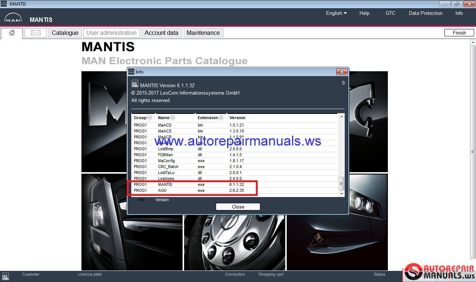This screenshot has width=476, height=282.
Task: Select the MaACD row name
Action: pyautogui.click(x=165, y=125)
